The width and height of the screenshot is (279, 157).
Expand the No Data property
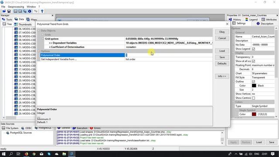coord(233,44)
